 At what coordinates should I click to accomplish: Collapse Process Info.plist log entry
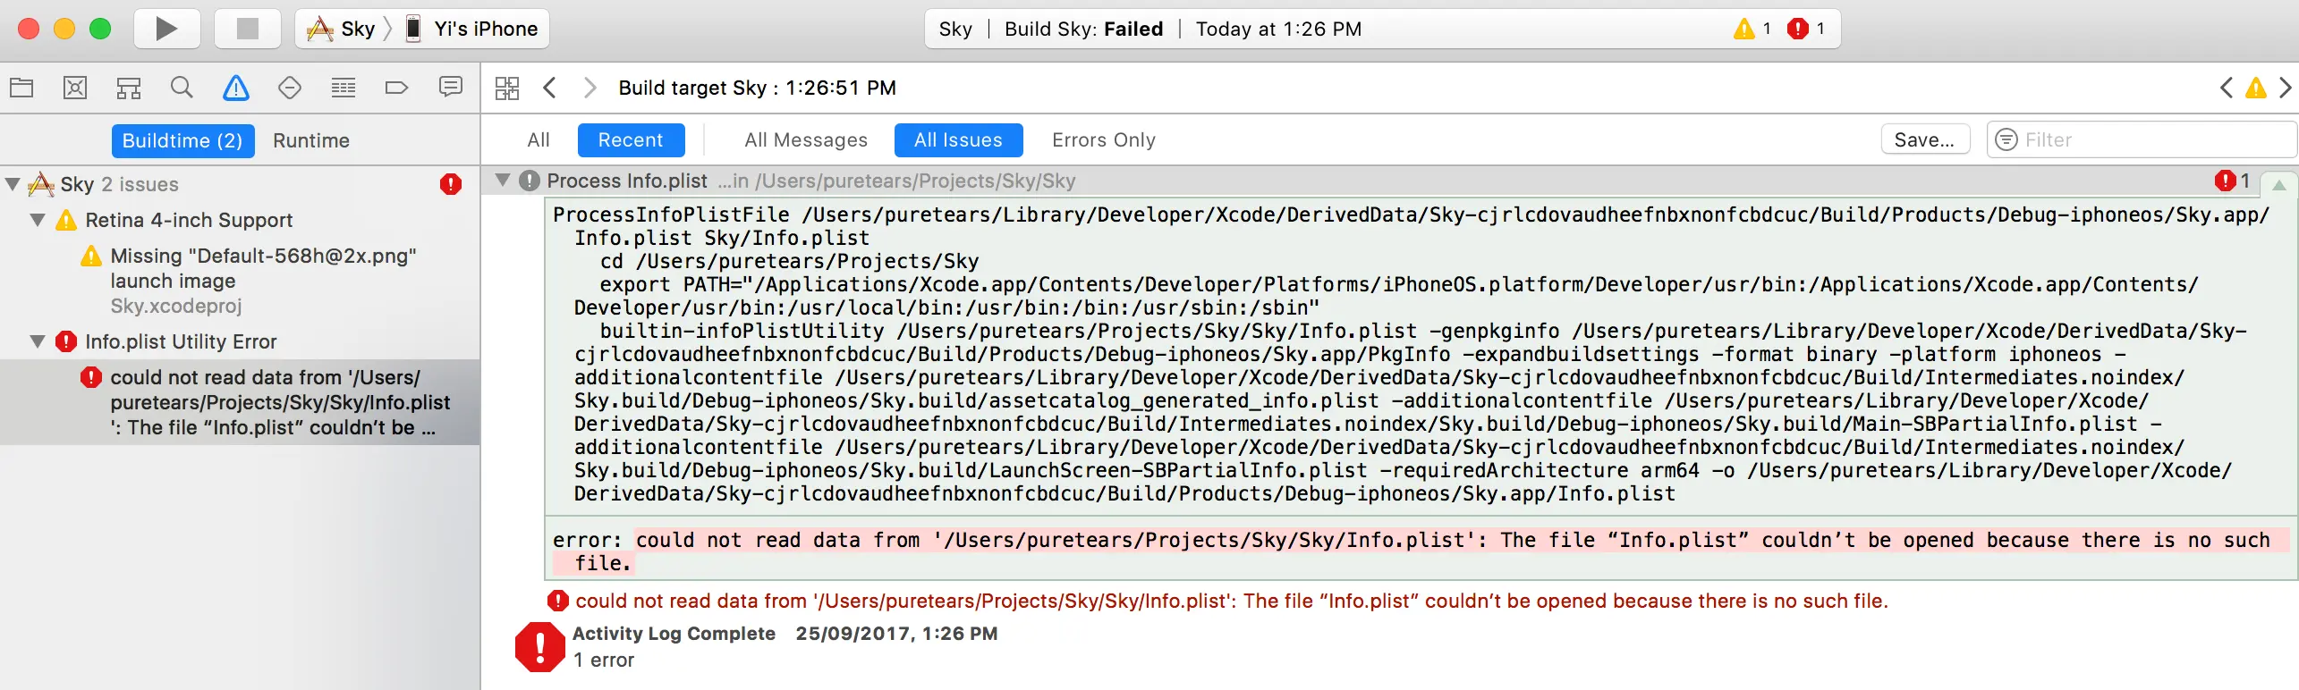[x=503, y=181]
